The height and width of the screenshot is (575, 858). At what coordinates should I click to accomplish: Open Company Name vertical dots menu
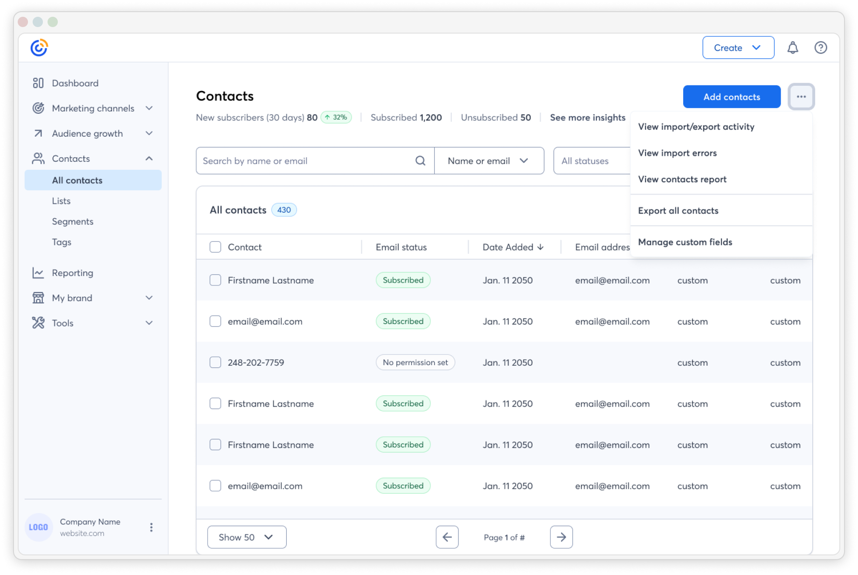coord(151,527)
